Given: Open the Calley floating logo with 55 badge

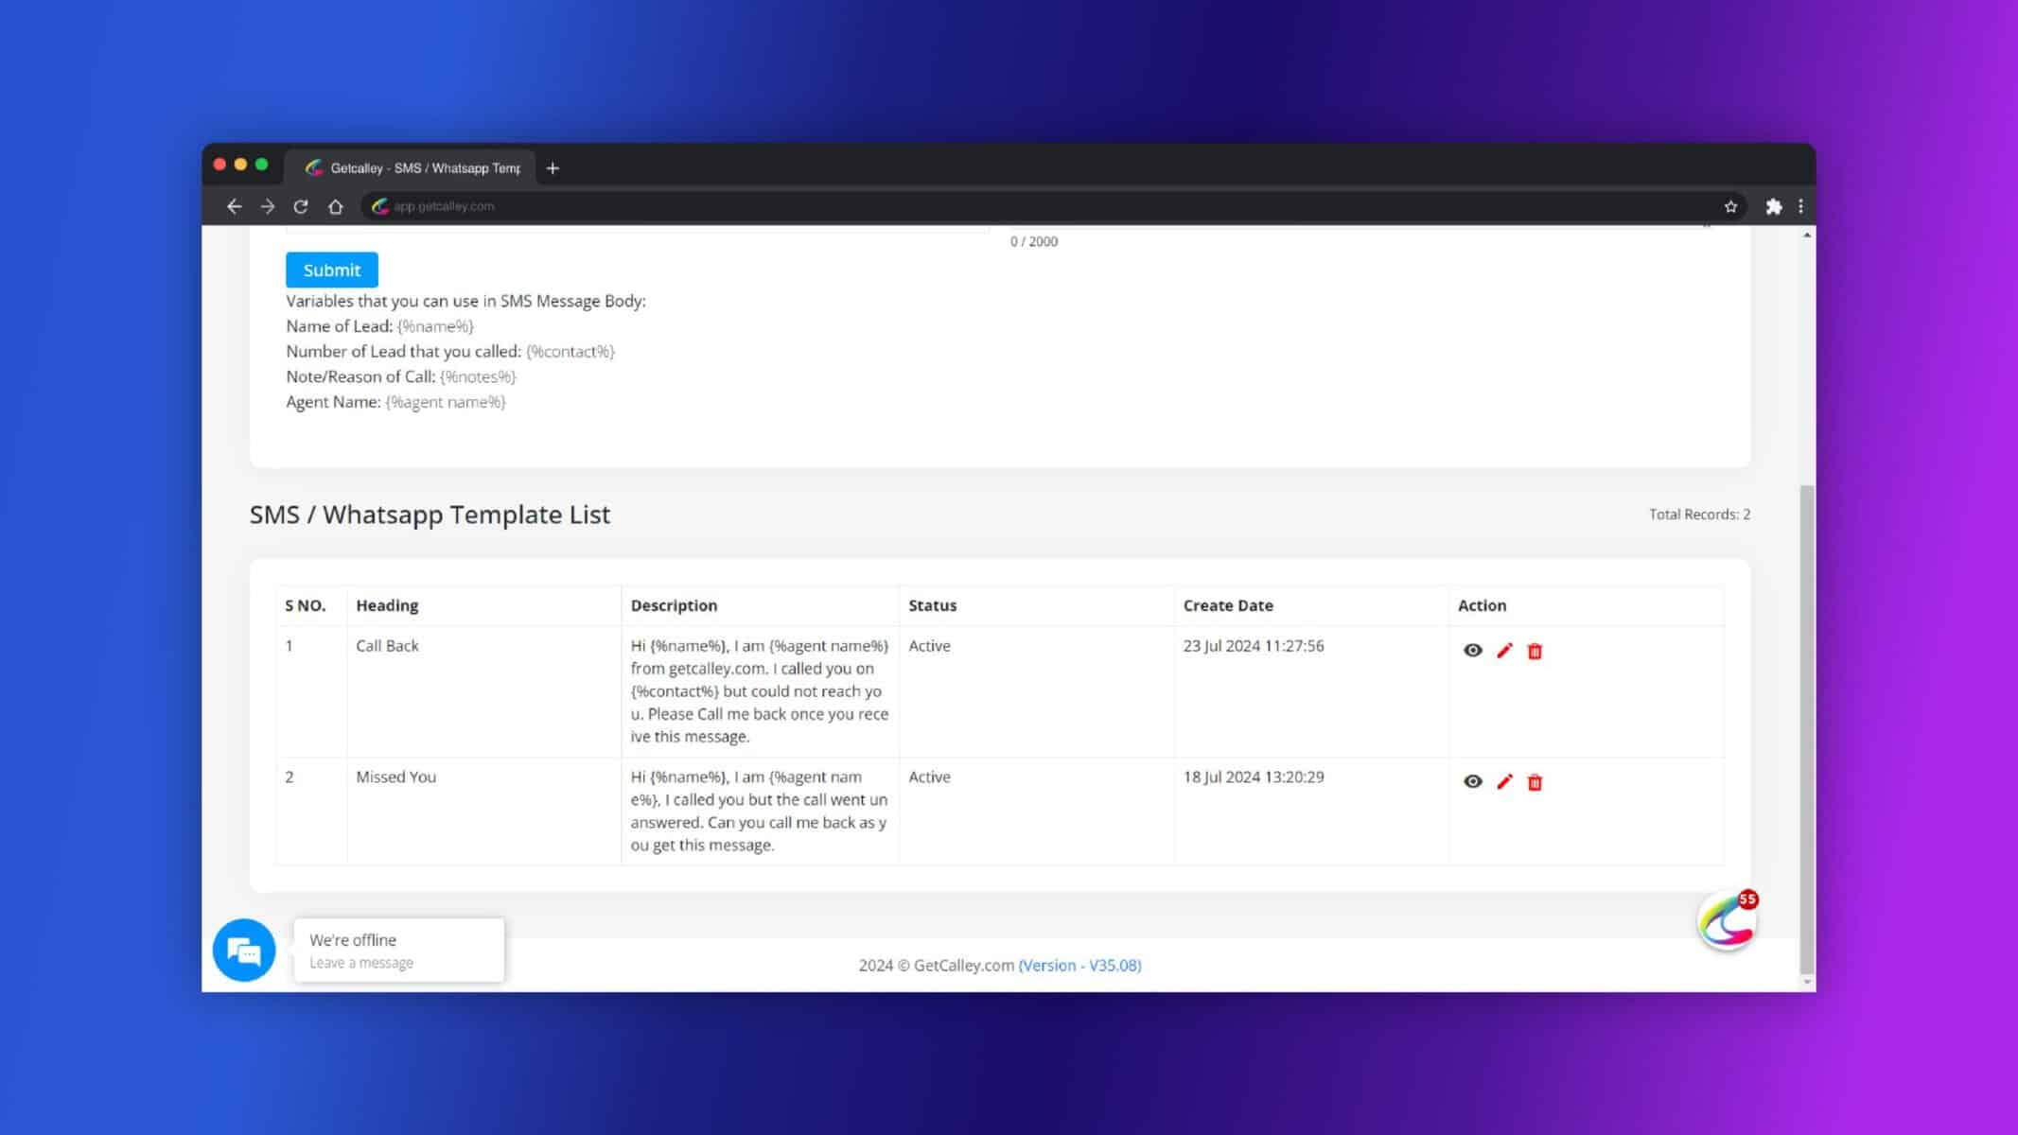Looking at the screenshot, I should click(1728, 919).
